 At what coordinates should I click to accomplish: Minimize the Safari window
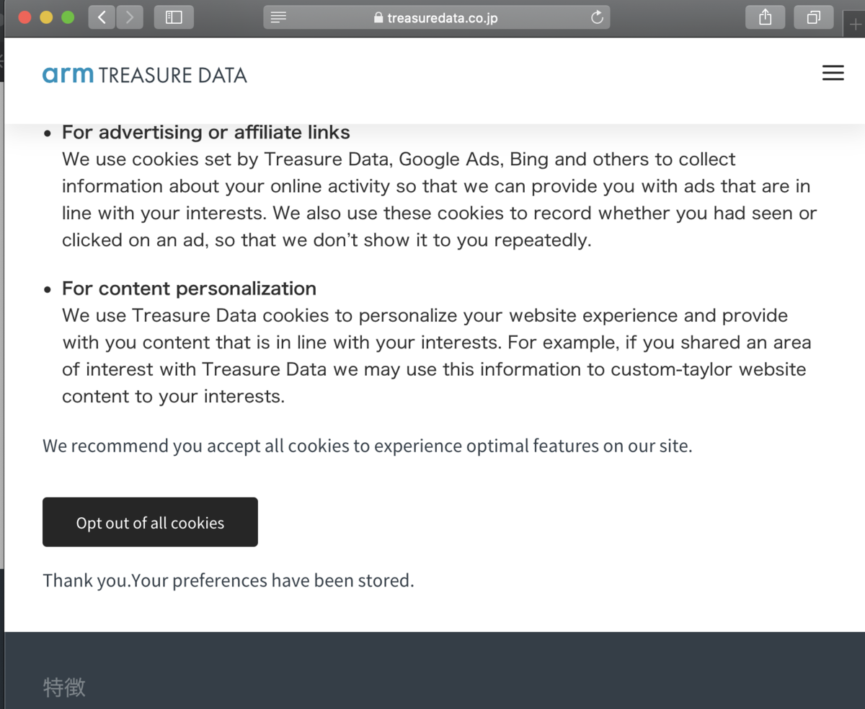46,17
